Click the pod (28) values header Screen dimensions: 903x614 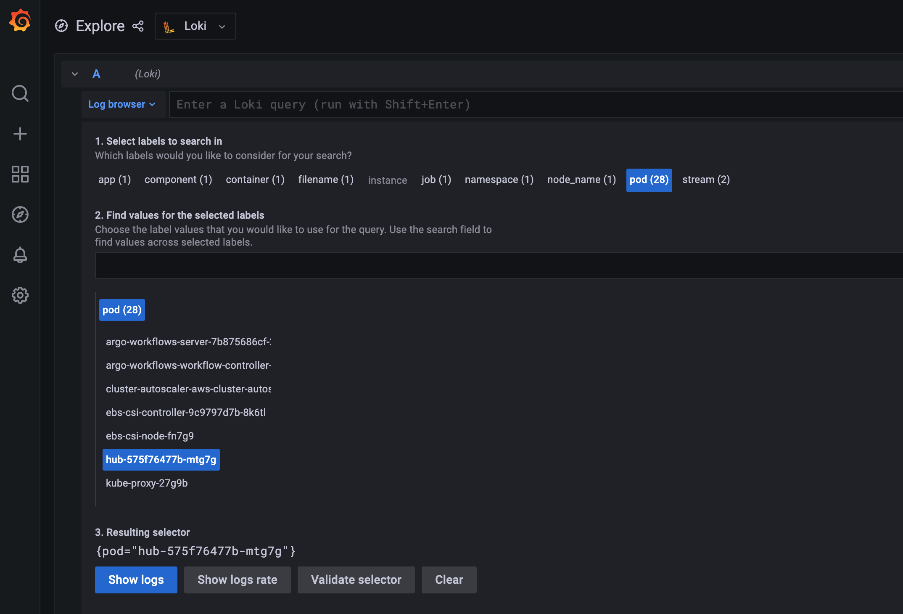122,310
